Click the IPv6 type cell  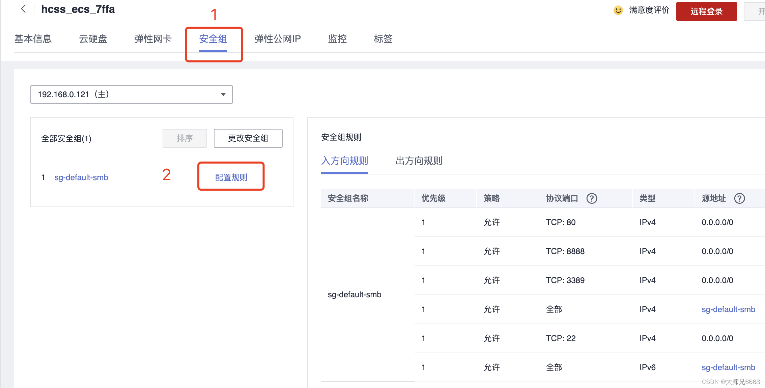[x=648, y=367]
